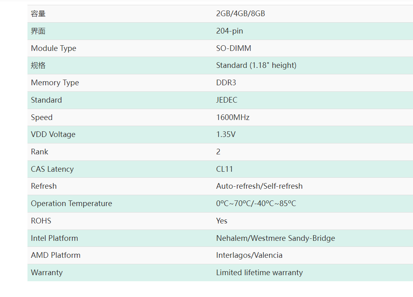Select the DDR3 value
Image resolution: width=413 pixels, height=297 pixels.
click(226, 83)
